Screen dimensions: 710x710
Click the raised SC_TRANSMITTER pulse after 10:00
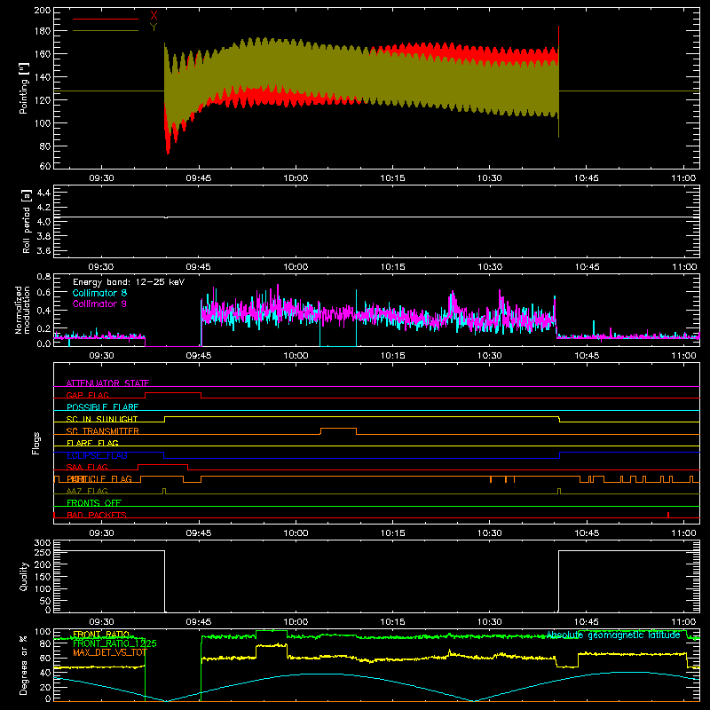tap(338, 428)
